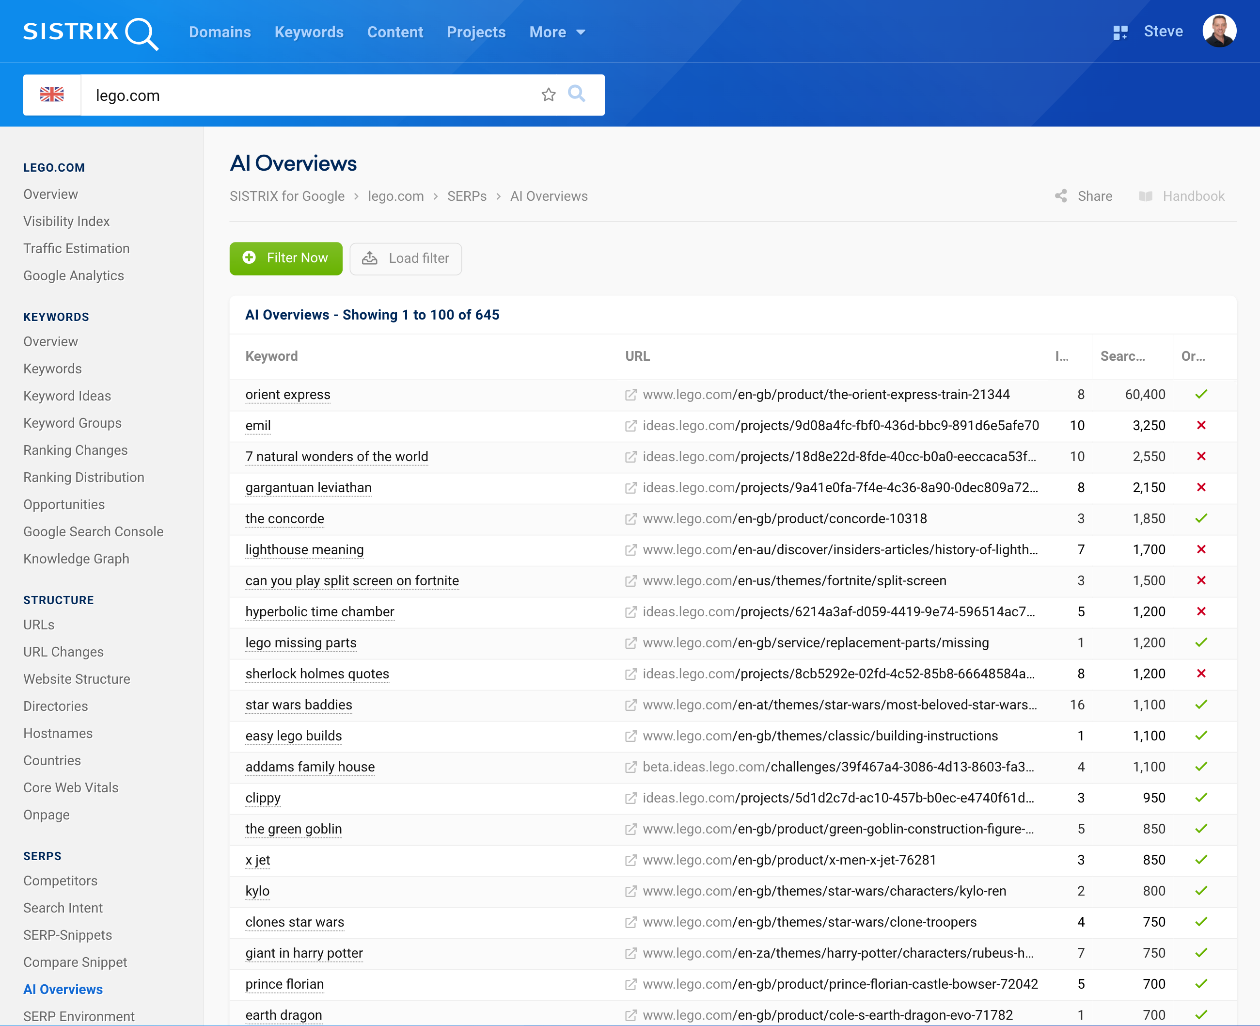Click the search magnifier icon
Image resolution: width=1260 pixels, height=1026 pixels.
[577, 94]
